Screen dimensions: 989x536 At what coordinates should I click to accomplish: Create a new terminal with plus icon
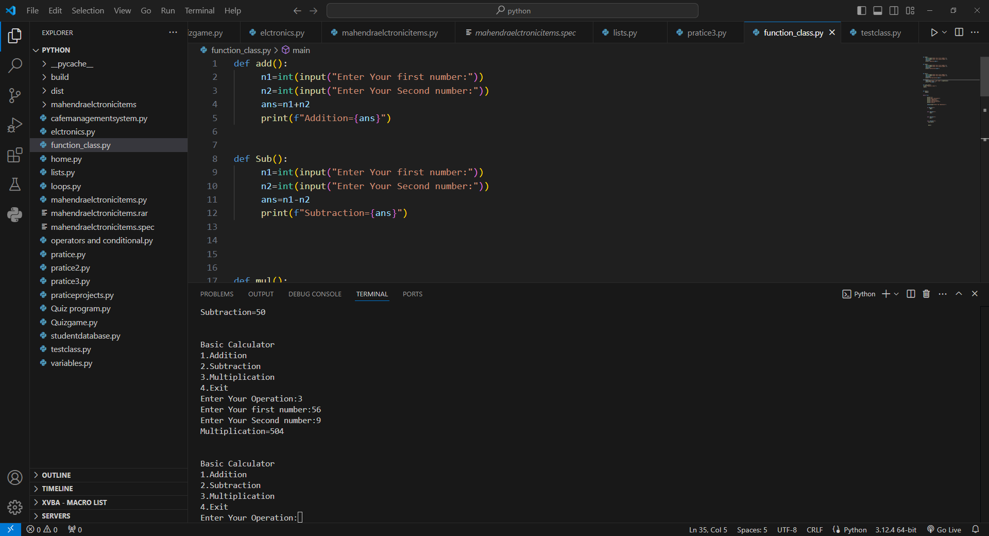[886, 294]
